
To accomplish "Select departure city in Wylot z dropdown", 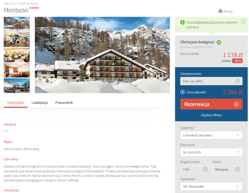I will click(227, 169).
